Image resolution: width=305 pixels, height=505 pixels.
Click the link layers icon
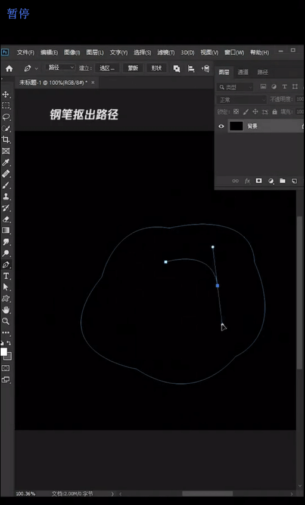pyautogui.click(x=235, y=181)
